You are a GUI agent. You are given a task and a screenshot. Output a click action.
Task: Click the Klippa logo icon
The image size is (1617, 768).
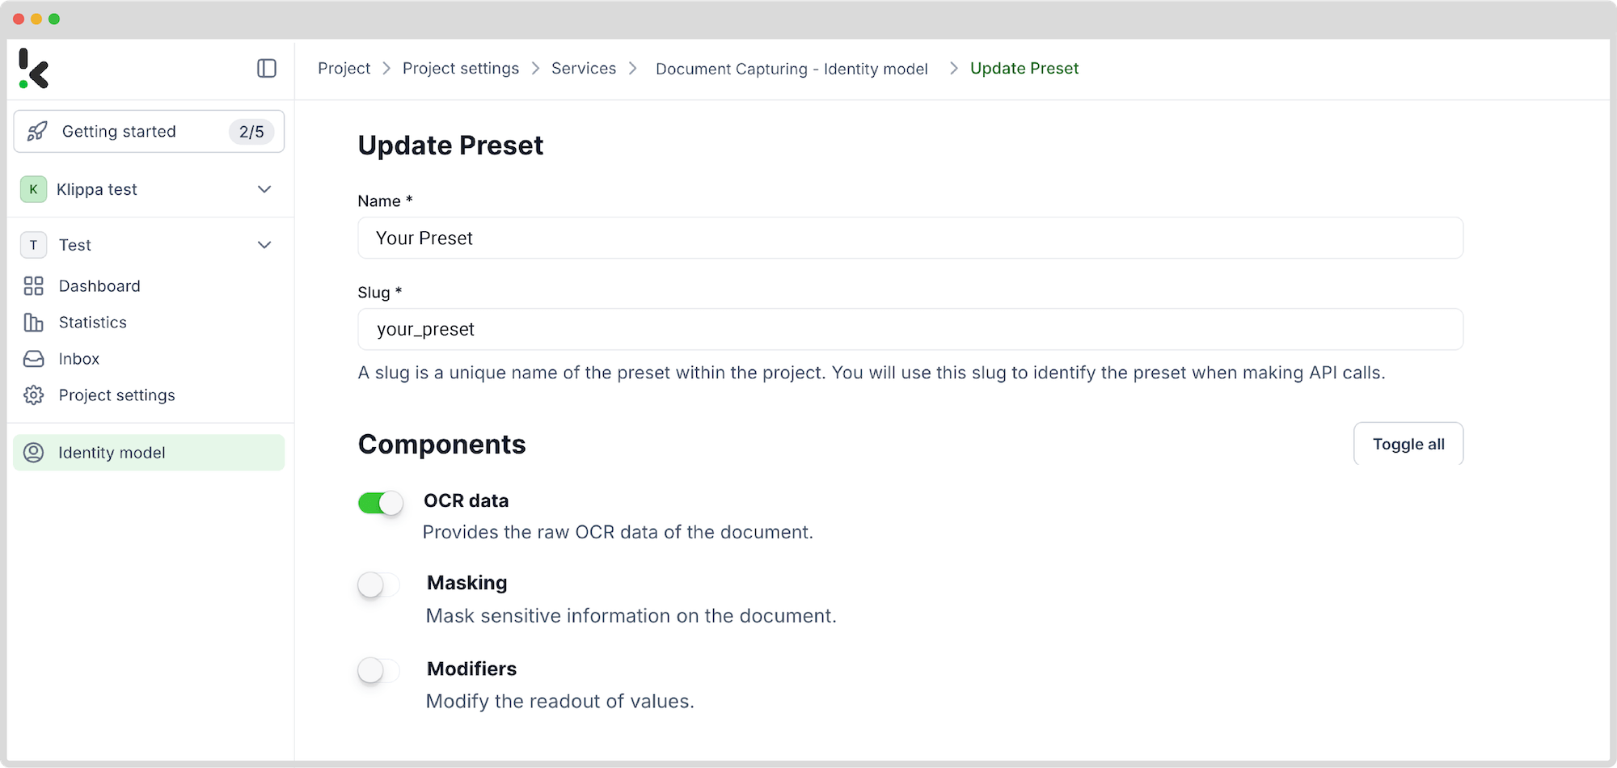pos(34,69)
